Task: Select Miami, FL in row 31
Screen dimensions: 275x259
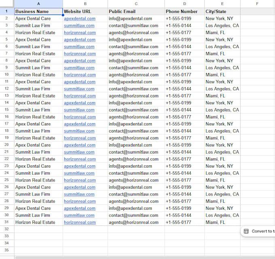Action: [222, 222]
